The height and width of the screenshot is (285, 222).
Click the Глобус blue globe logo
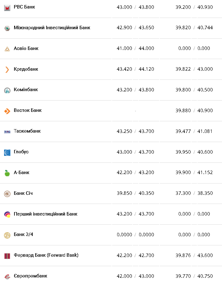coord(7,152)
